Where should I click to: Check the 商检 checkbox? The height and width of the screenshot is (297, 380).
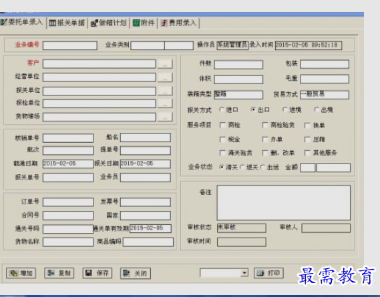point(222,125)
